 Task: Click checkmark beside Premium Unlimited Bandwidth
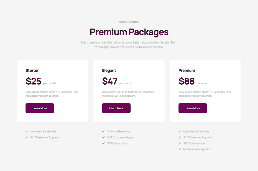point(180,131)
